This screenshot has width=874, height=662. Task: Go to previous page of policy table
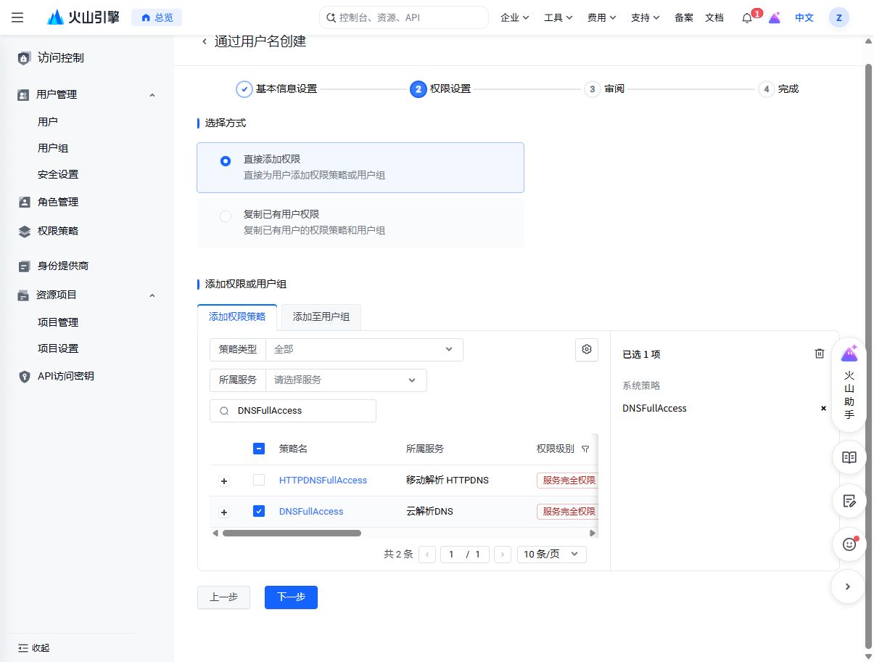click(x=428, y=555)
